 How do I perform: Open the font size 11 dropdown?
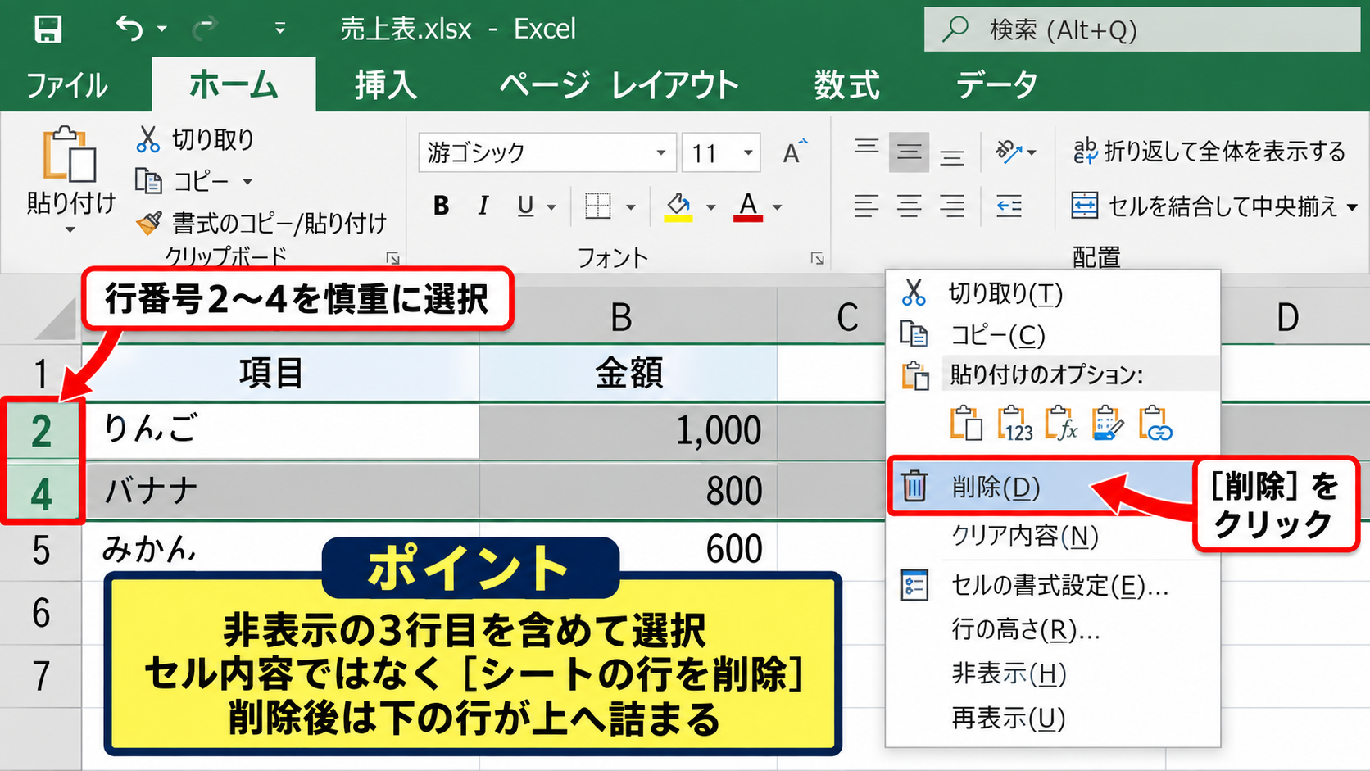pos(748,153)
